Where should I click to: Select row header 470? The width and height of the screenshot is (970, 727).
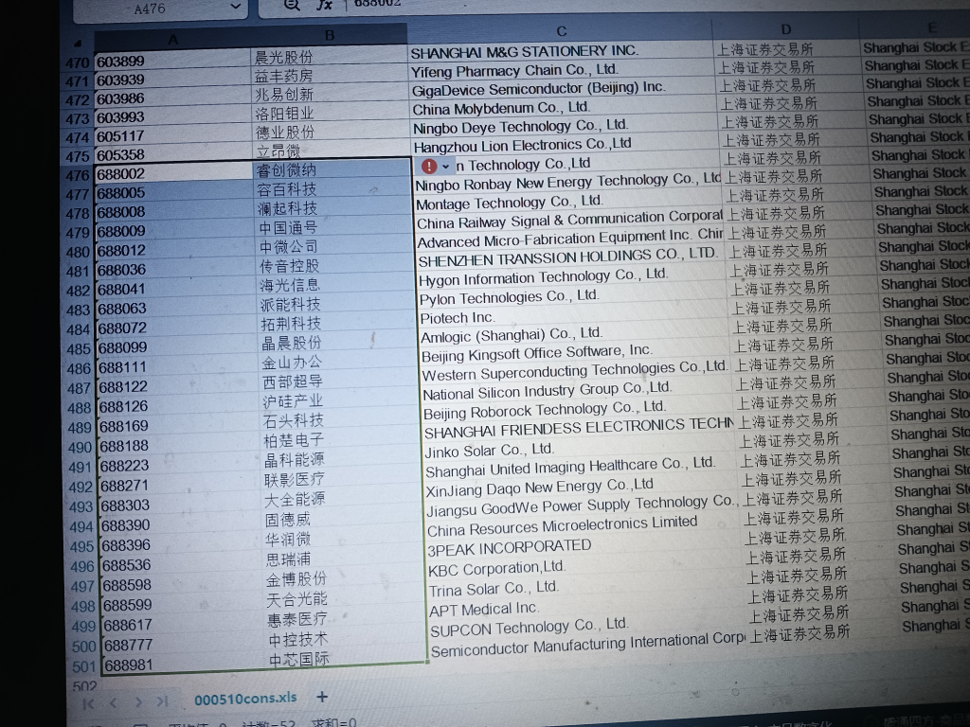pos(78,63)
